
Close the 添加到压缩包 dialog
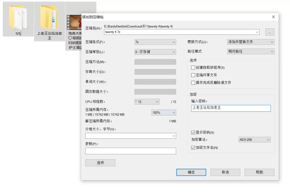[273, 17]
